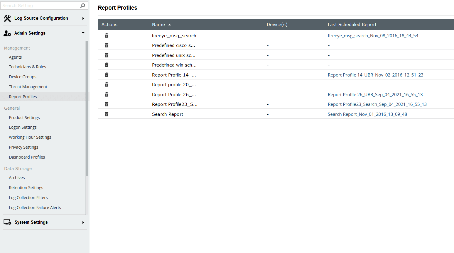Delete the fireeye_msg_search report profile
The height and width of the screenshot is (253, 454).
[106, 35]
